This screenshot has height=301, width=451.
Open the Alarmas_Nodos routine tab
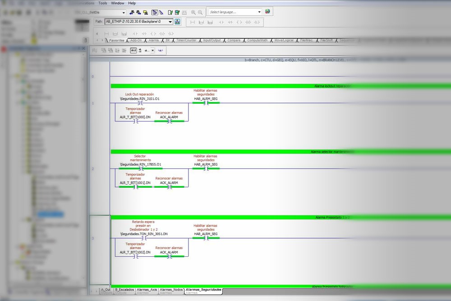coord(171,290)
